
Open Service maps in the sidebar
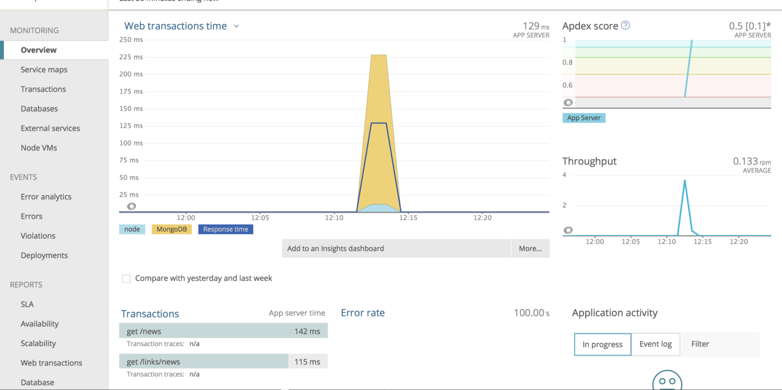pyautogui.click(x=44, y=70)
